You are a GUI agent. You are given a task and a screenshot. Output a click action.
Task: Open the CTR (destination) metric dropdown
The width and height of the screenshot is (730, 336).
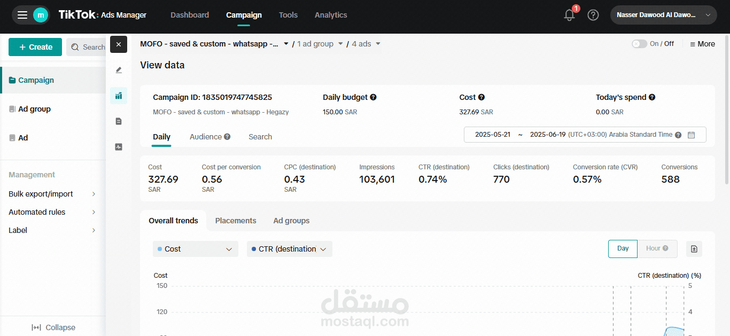tap(290, 249)
